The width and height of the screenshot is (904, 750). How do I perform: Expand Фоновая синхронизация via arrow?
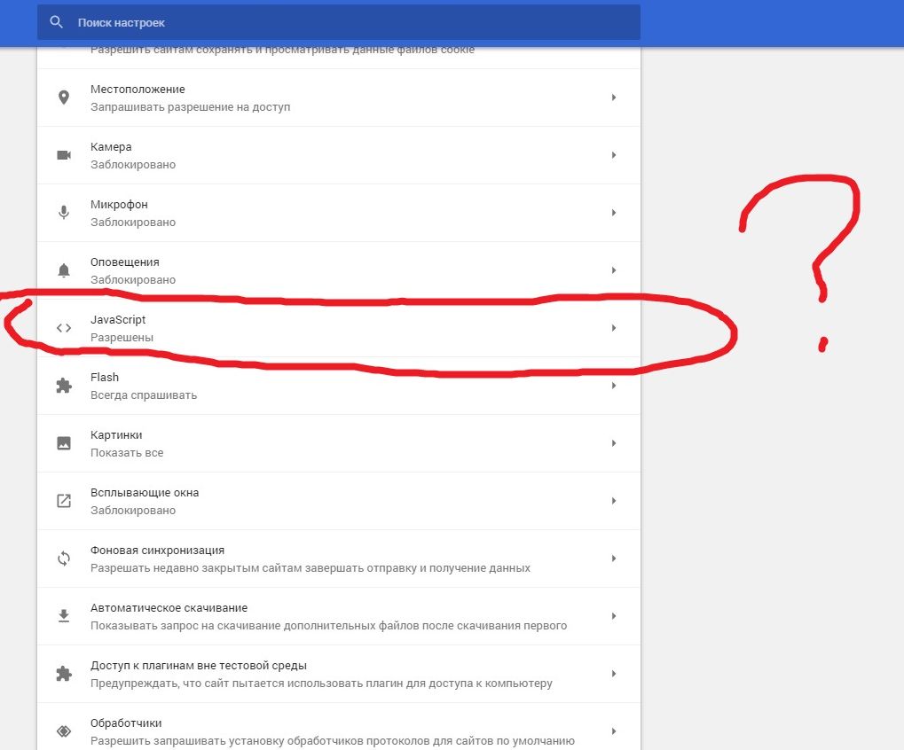pyautogui.click(x=613, y=559)
